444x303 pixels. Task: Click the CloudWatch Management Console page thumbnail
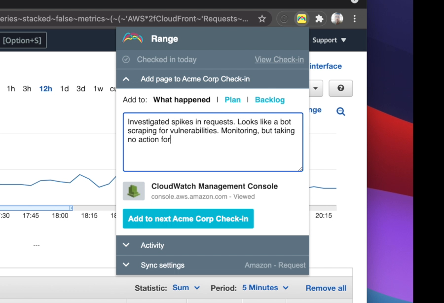tap(134, 191)
